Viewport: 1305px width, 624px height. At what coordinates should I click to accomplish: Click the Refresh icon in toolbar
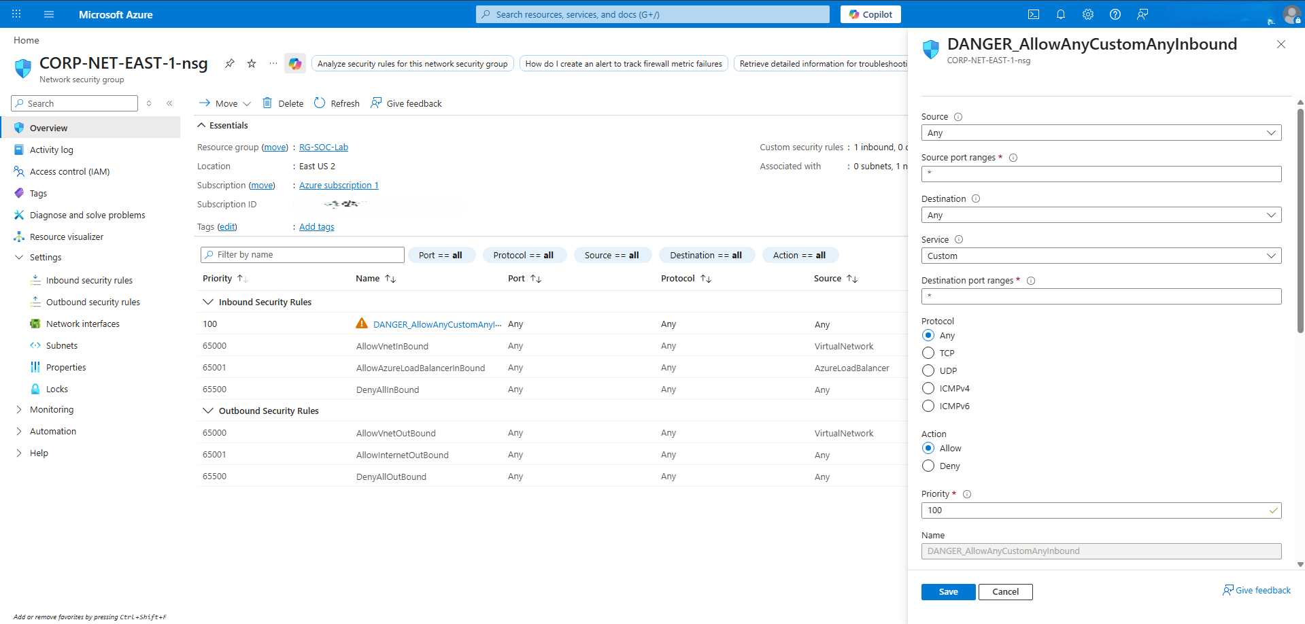320,103
